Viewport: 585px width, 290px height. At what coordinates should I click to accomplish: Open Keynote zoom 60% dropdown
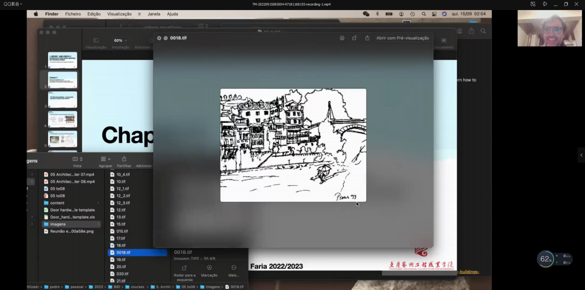pyautogui.click(x=121, y=41)
